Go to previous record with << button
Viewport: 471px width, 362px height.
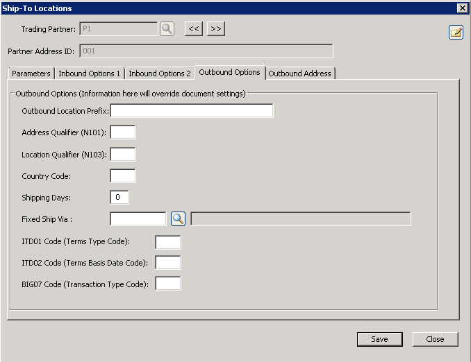[193, 29]
